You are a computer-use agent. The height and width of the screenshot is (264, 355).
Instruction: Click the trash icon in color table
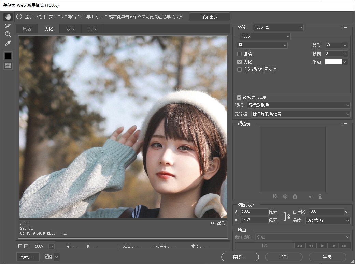click(320, 196)
